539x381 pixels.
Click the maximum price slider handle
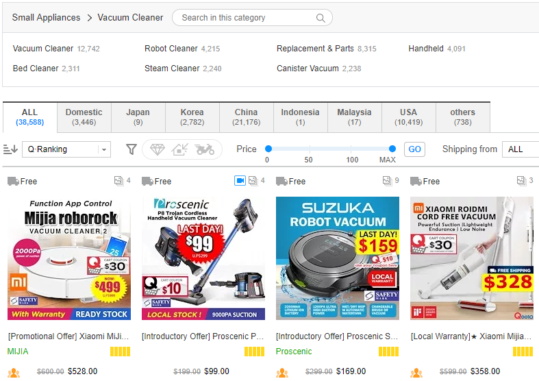coord(392,149)
